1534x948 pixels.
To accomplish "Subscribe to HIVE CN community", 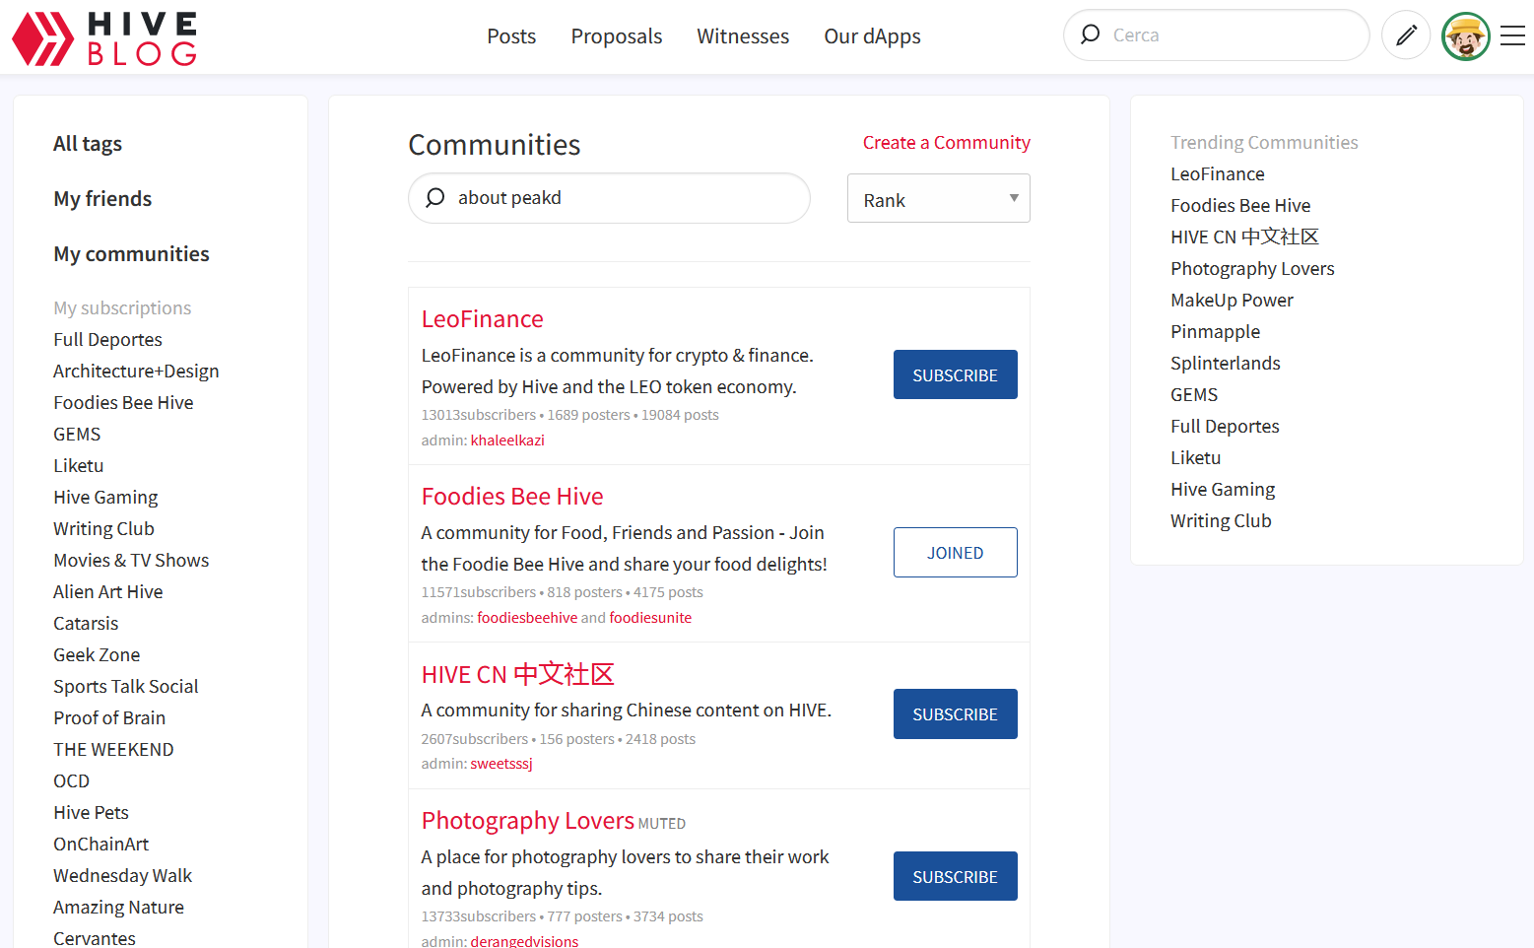I will (955, 713).
